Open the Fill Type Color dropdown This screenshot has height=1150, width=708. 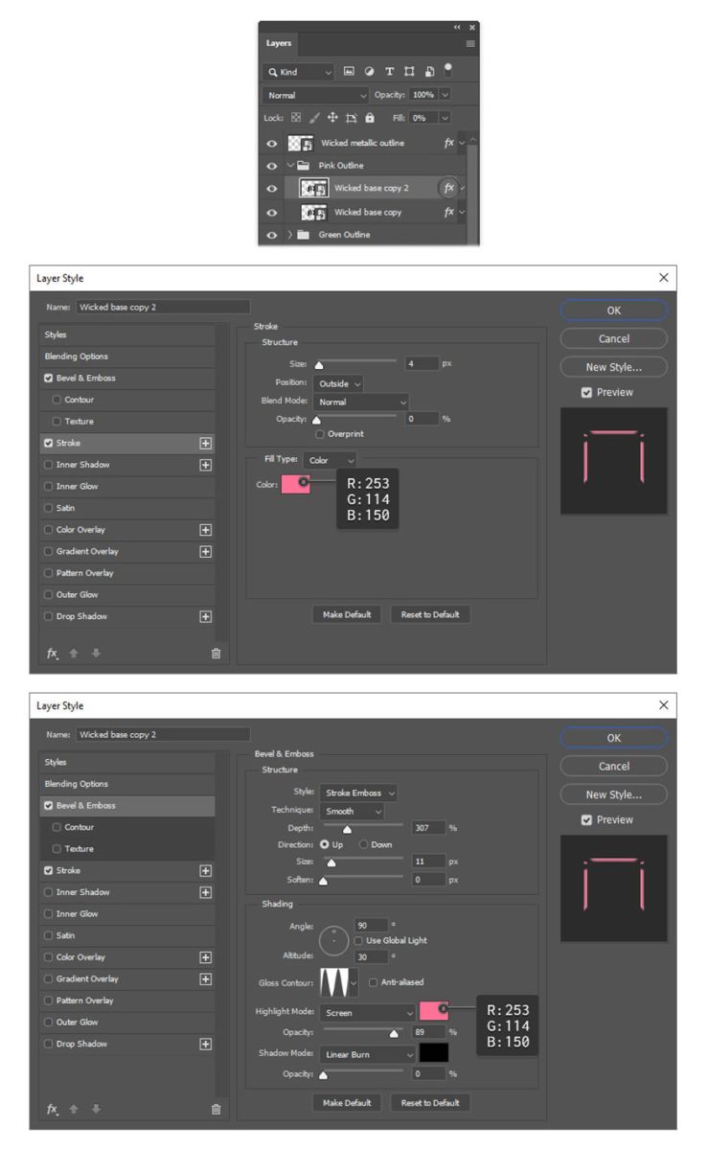(x=330, y=460)
